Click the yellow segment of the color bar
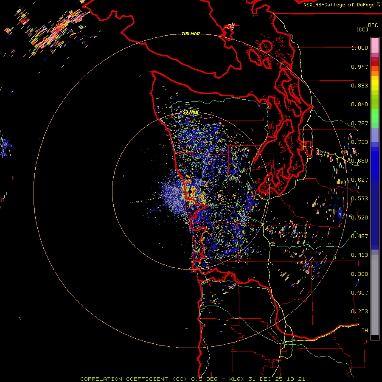The height and width of the screenshot is (382, 382). [375, 83]
